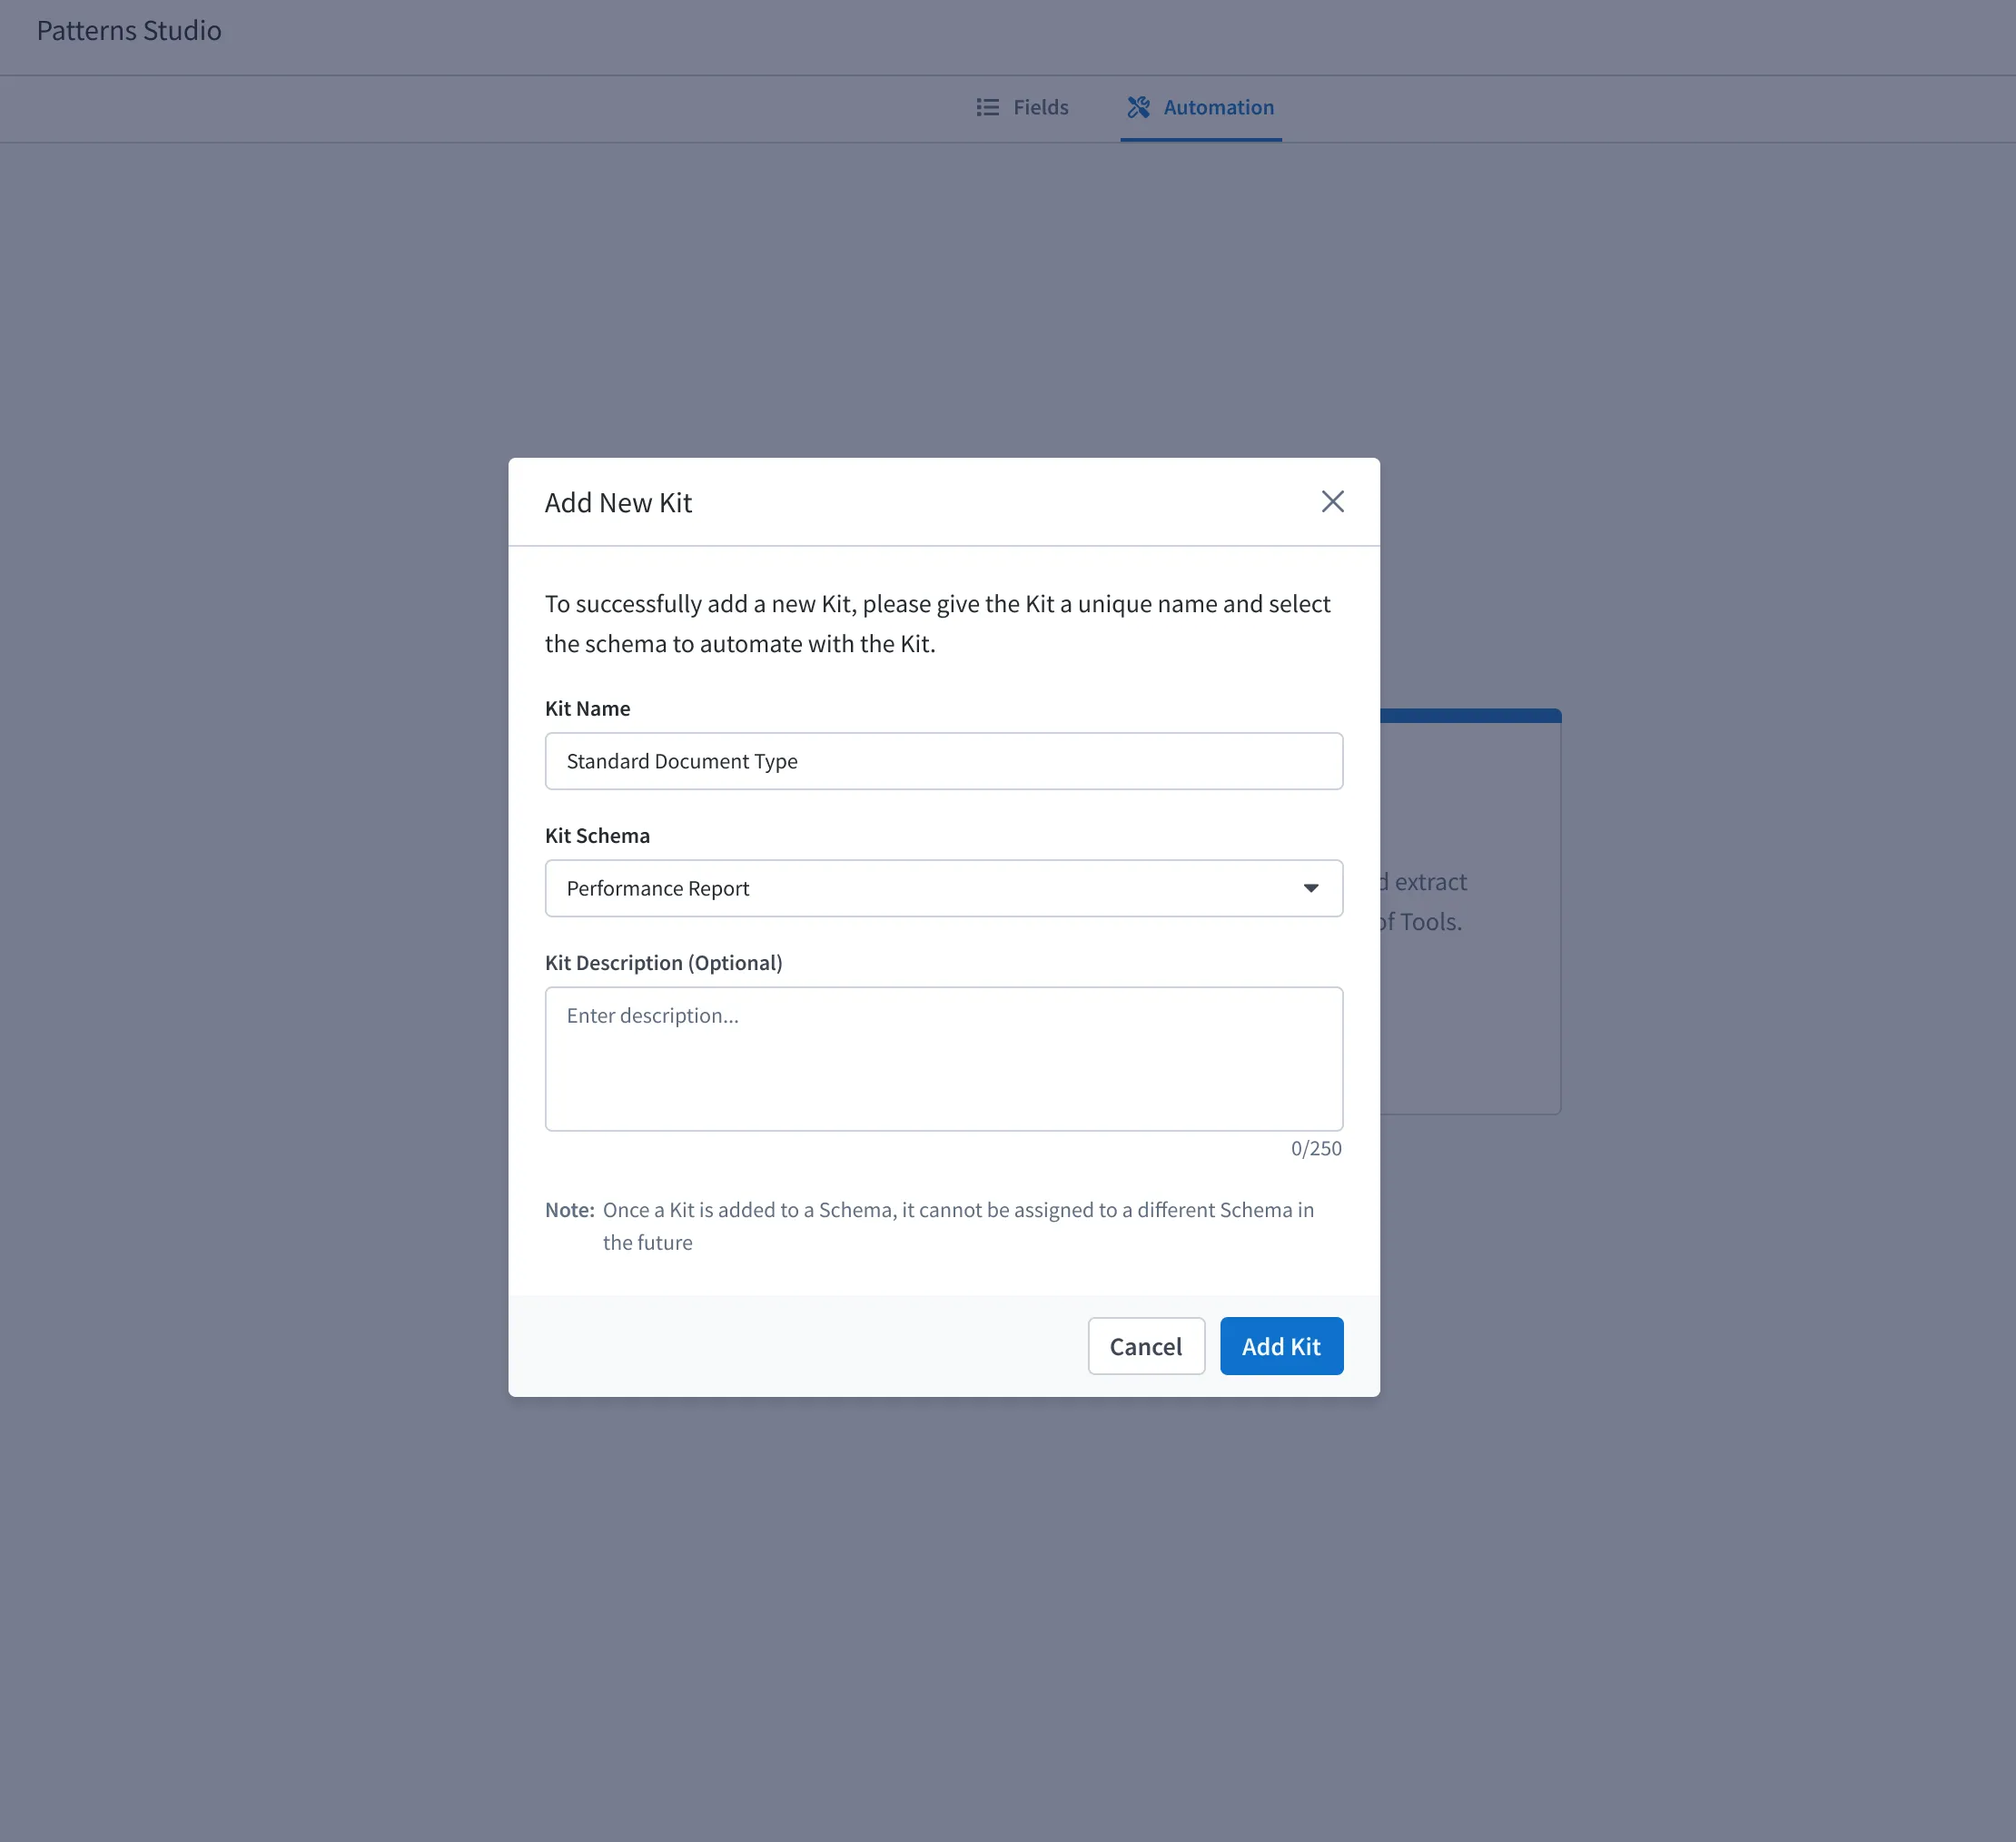This screenshot has width=2016, height=1842.
Task: Click the Note about Schema assignment
Action: [x=930, y=1226]
